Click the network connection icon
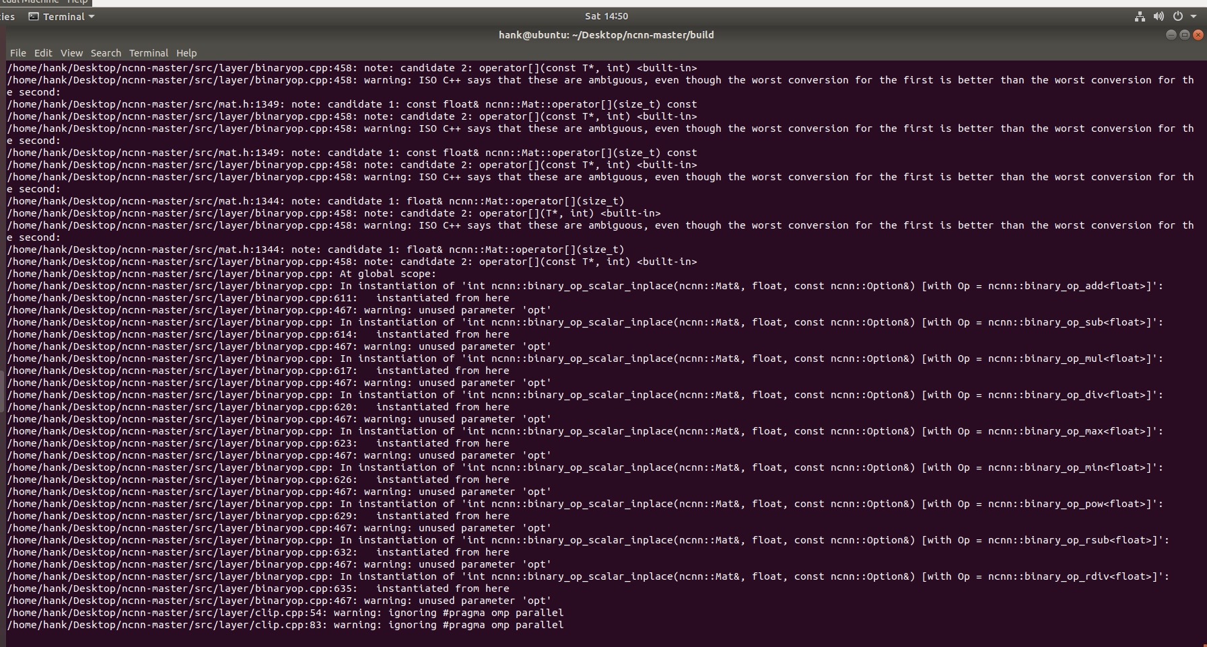This screenshot has width=1207, height=647. pyautogui.click(x=1140, y=17)
